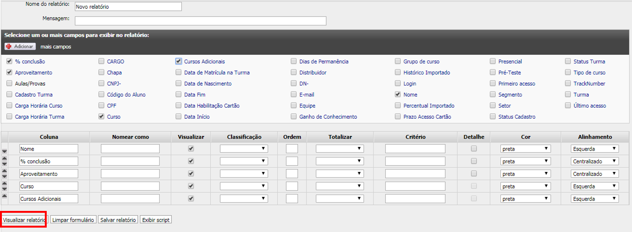Check the E-mail field checkbox

(x=294, y=94)
